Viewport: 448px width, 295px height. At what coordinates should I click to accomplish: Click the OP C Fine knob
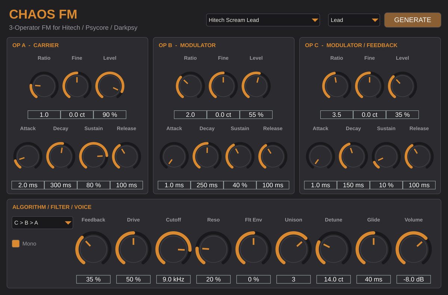coord(370,86)
